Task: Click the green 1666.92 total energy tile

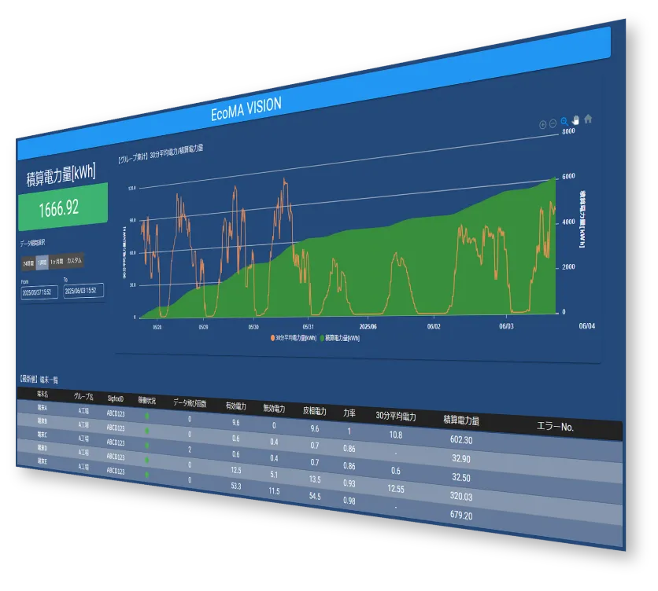Action: [x=63, y=207]
